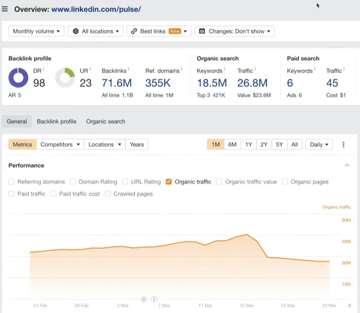The width and height of the screenshot is (360, 313).
Task: Click the UR donut chart icon
Action: [64, 78]
